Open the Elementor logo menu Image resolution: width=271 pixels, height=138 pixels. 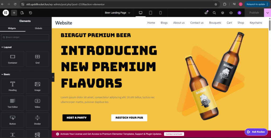point(6,13)
